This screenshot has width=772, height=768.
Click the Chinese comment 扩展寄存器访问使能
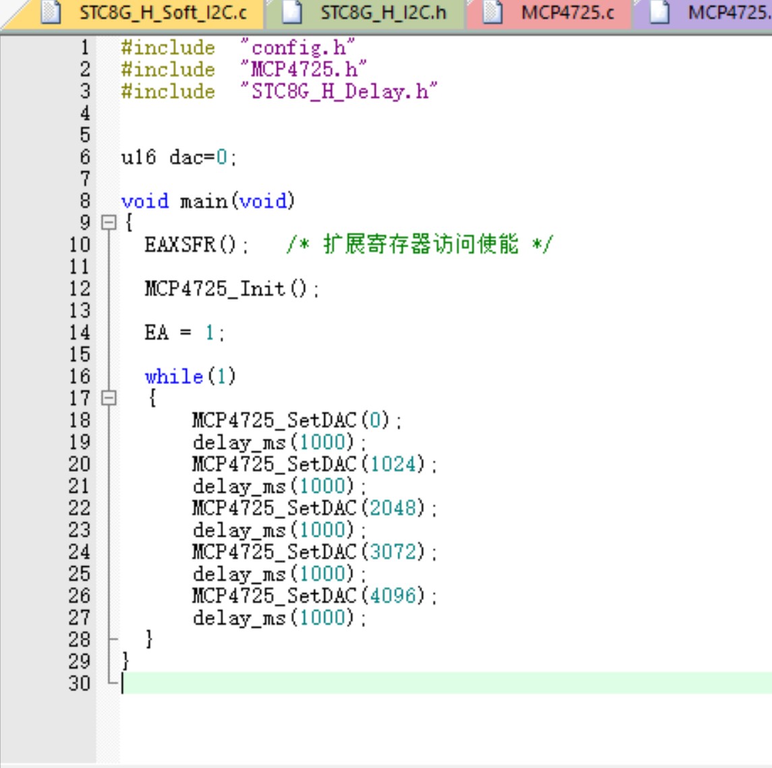(421, 244)
